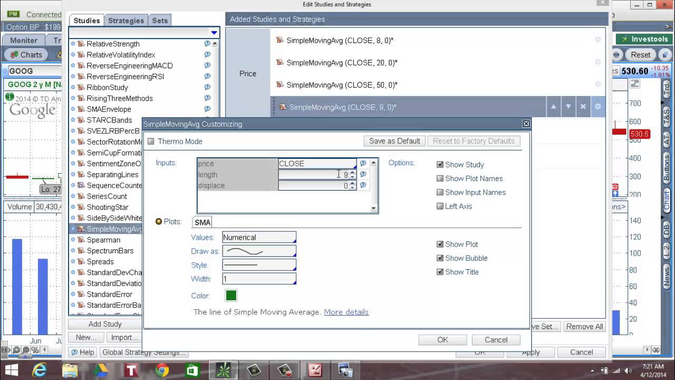Viewport: 675px width, 380px height.
Task: Switch to the Sets tab
Action: [160, 21]
